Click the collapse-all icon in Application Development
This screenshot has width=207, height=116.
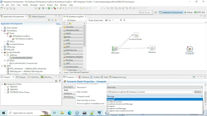pos(52,20)
